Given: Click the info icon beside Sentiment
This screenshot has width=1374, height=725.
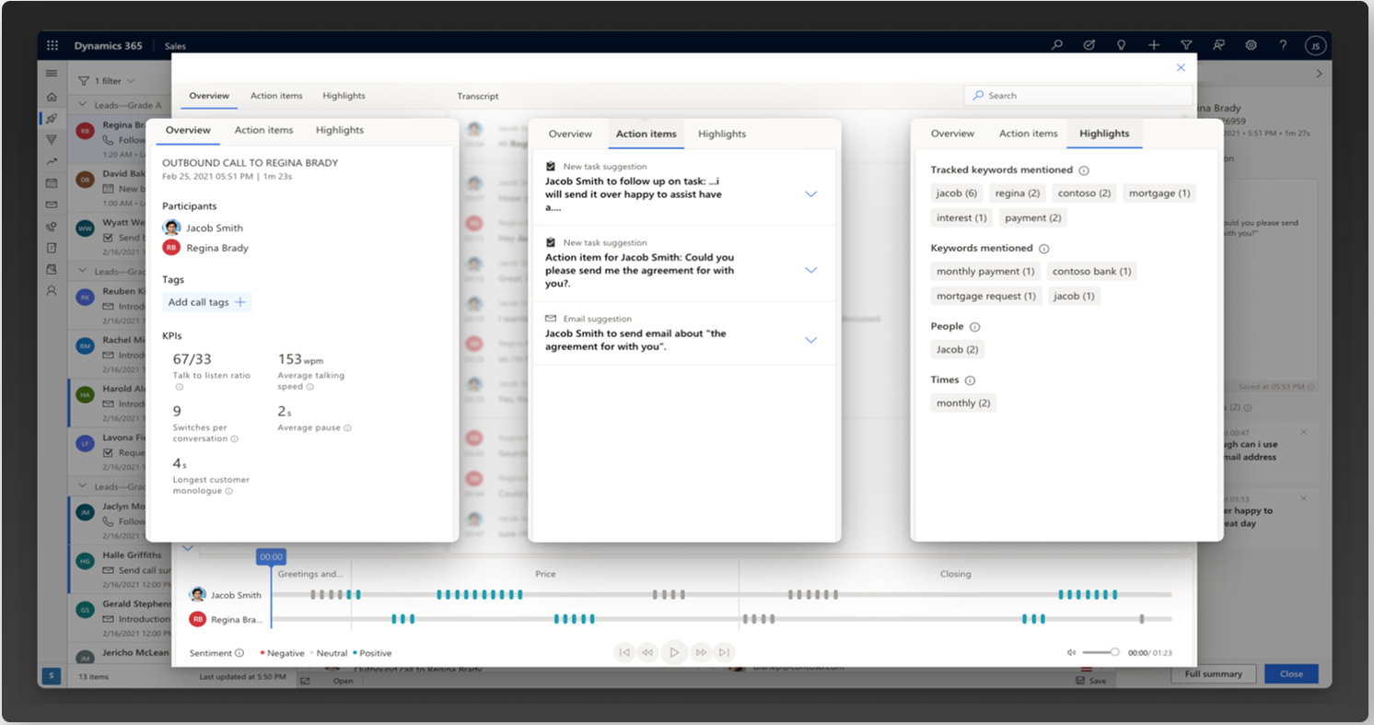Looking at the screenshot, I should pos(239,653).
